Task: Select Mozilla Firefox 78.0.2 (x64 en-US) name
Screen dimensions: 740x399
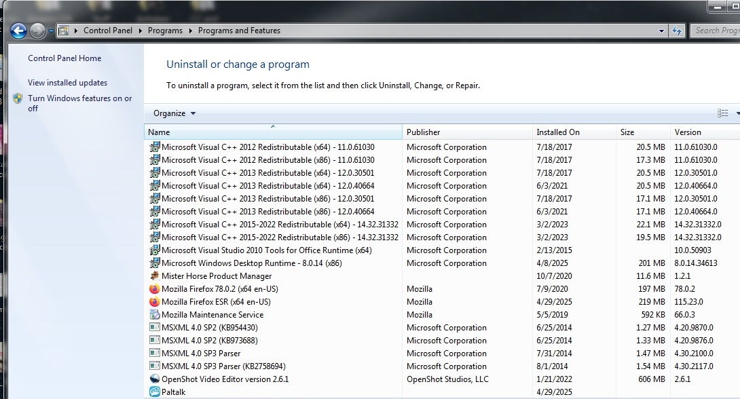Action: [x=220, y=288]
